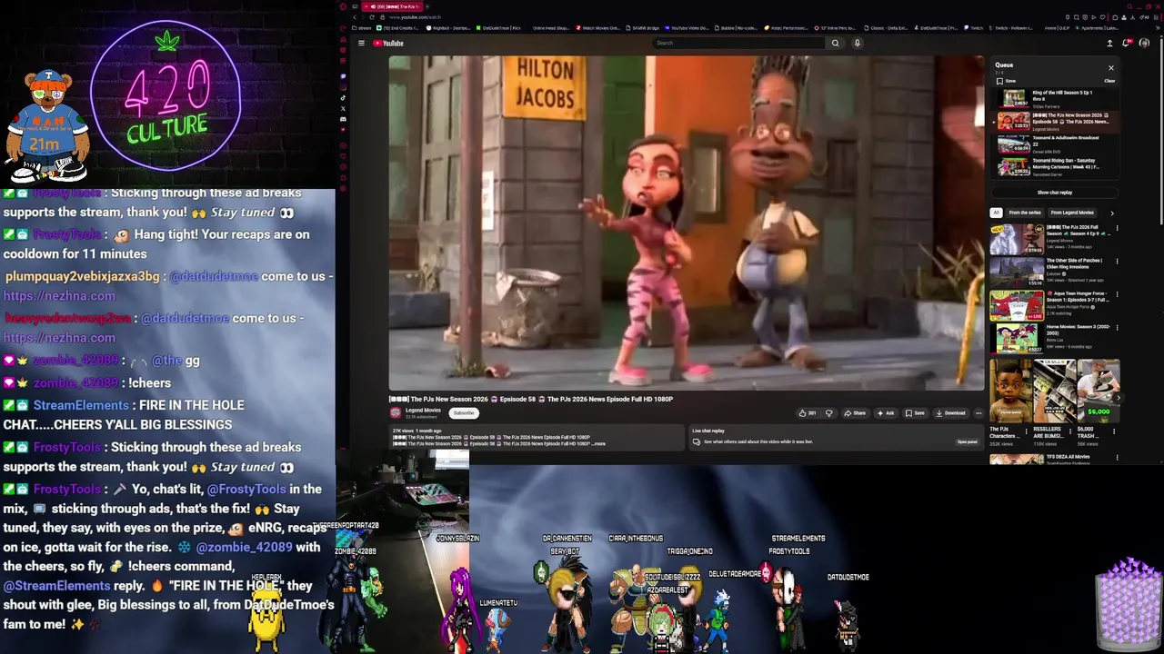Open TFS DBZA All Movies video
The width and height of the screenshot is (1164, 654).
pos(1055,460)
